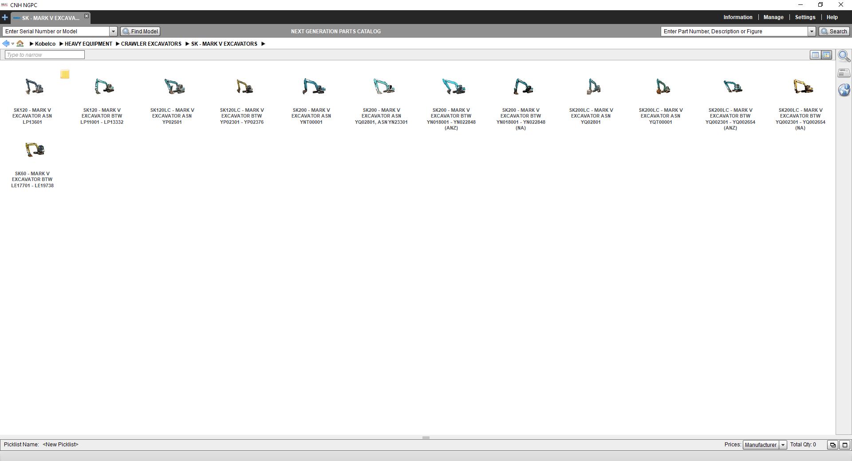852x461 pixels.
Task: Open SK60 - MARK V EXCAVATOR BTW LE17701 - LE19738
Action: click(x=32, y=164)
